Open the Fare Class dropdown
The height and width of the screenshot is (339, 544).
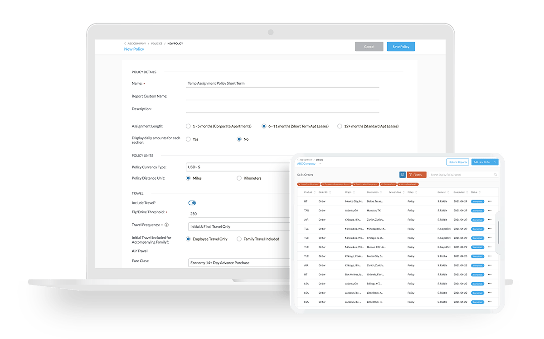[238, 262]
